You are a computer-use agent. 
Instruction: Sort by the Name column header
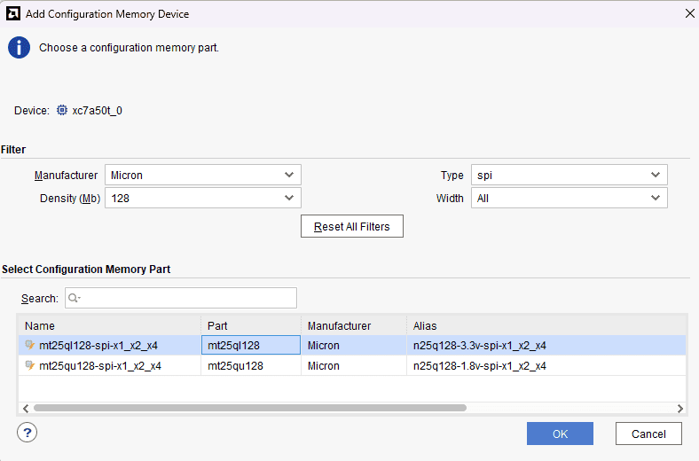pyautogui.click(x=110, y=325)
